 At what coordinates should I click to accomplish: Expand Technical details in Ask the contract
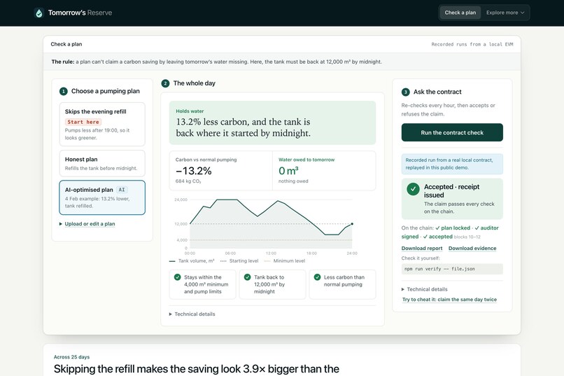(x=425, y=289)
